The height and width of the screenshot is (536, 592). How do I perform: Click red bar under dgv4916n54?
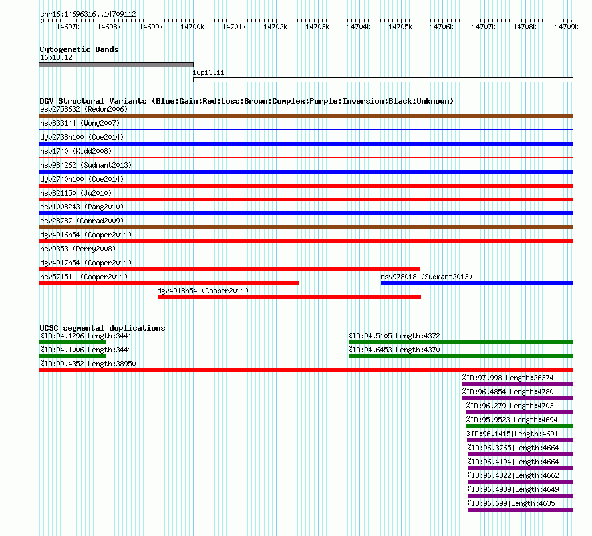point(306,241)
